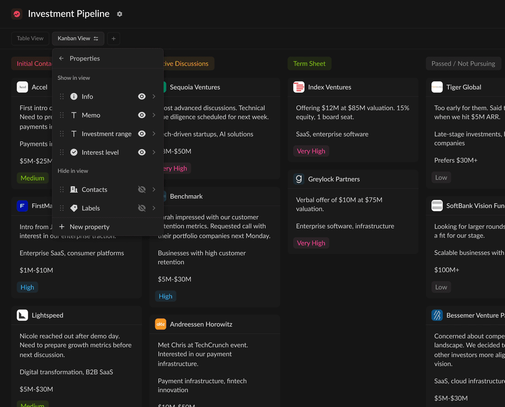Click Investment range text type icon

74,134
